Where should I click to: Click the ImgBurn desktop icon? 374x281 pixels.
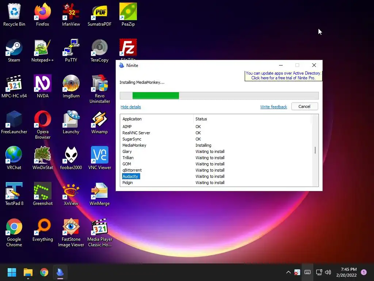coord(71,86)
